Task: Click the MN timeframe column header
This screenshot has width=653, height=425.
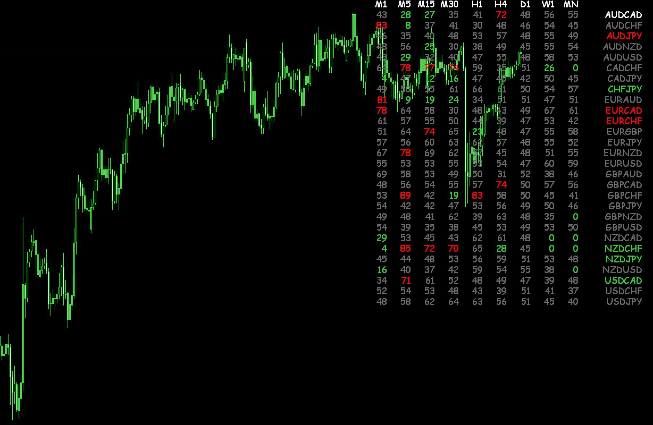Action: click(571, 5)
